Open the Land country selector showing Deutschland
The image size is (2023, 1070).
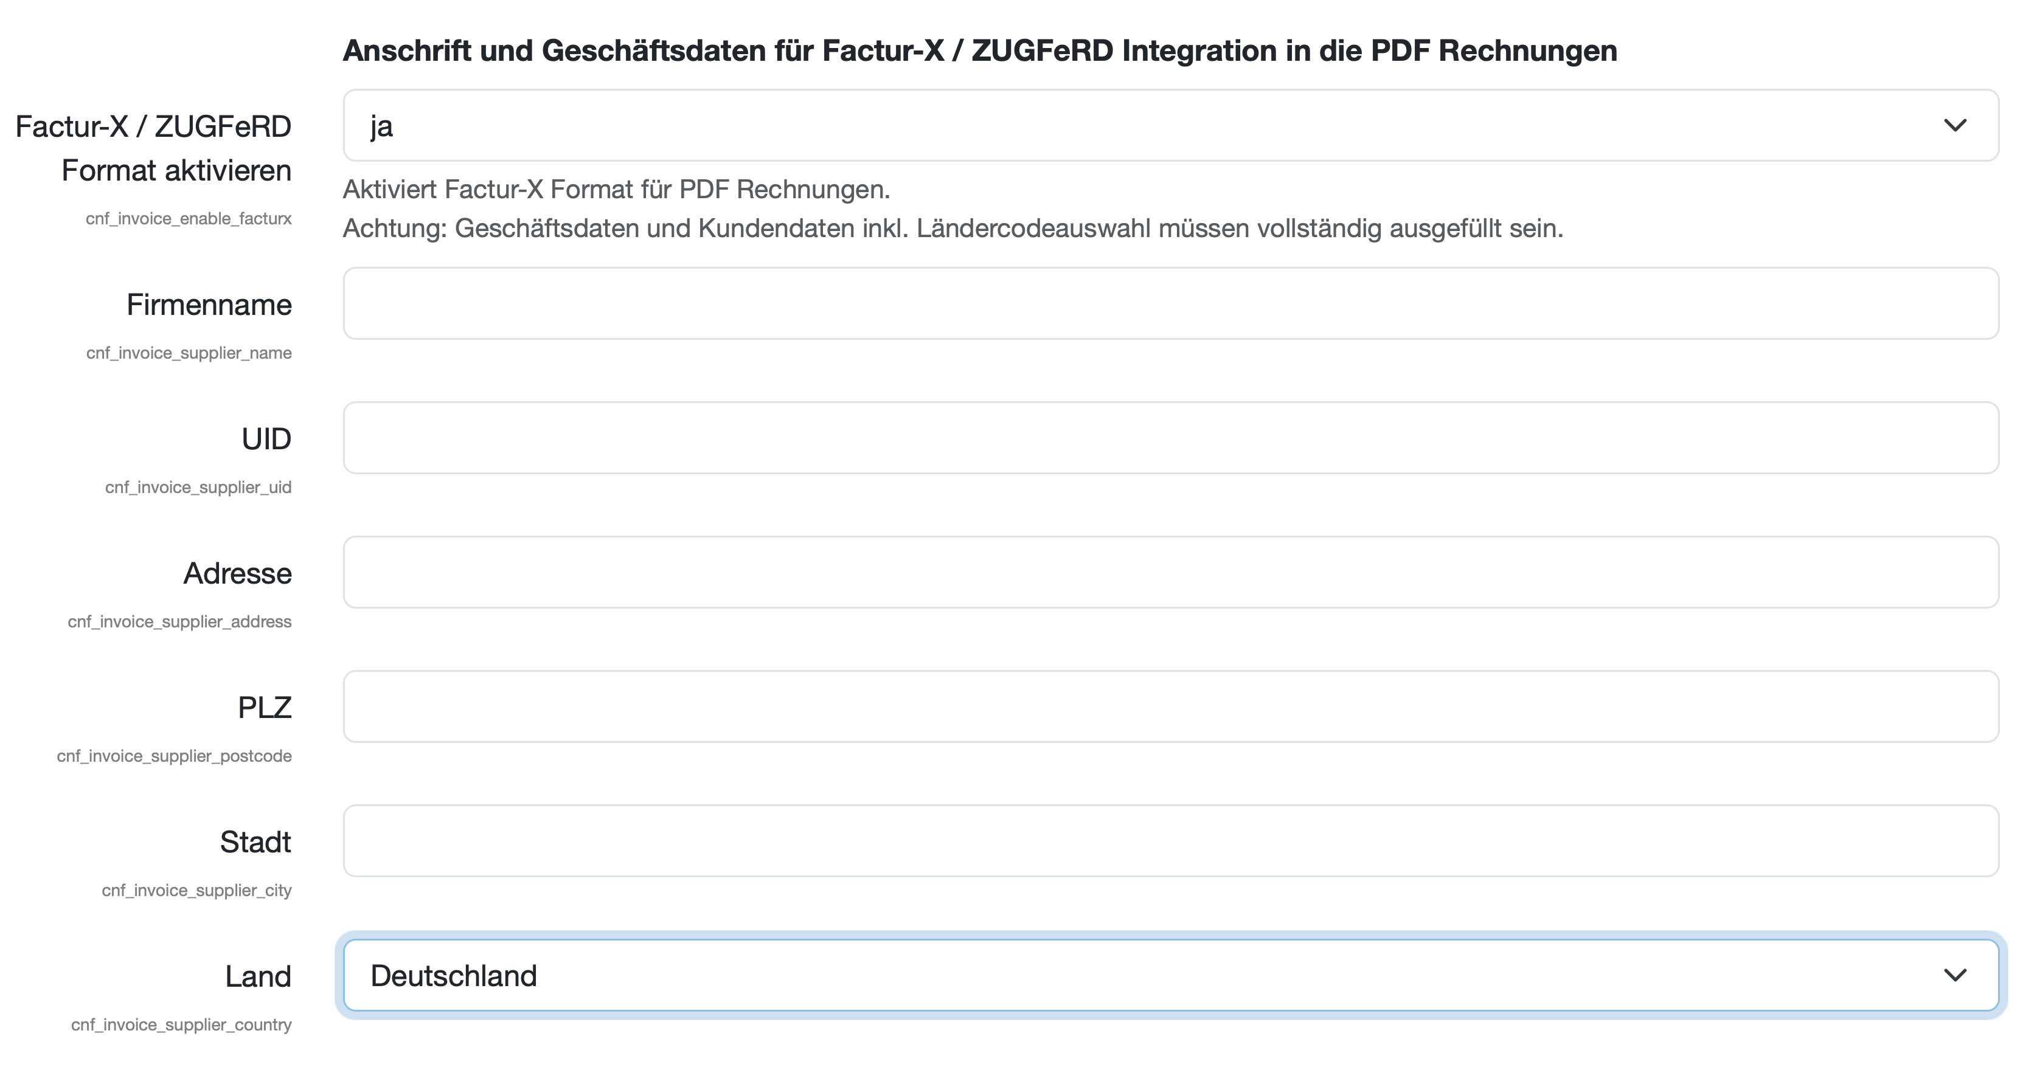[x=1170, y=976]
